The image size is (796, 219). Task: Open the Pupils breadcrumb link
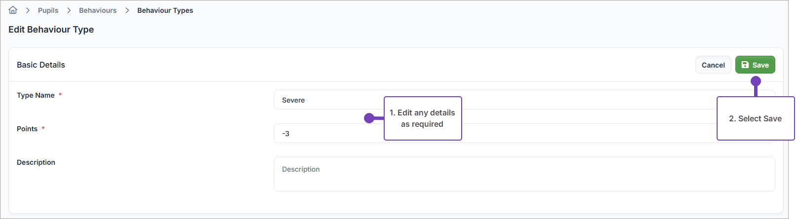click(x=48, y=10)
